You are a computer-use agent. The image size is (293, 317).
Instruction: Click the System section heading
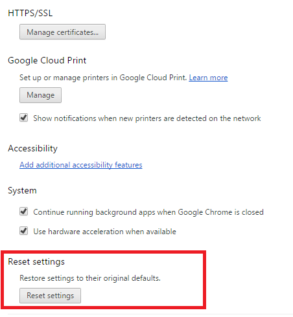22,191
